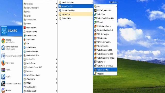165x93 pixels.
Task: Open Outlook Express Correo electrónico icon
Action: click(3, 48)
